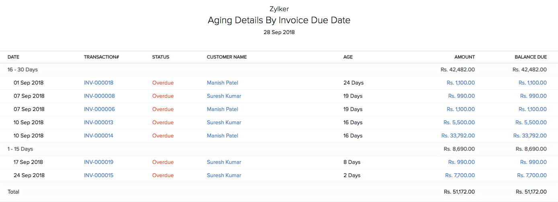The image size is (558, 202).
Task: Click the Rs. 33,792.00 amount link
Action: point(458,136)
